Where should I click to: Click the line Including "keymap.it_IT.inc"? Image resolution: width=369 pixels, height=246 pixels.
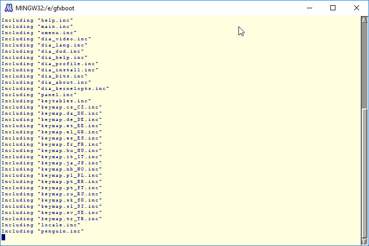pyautogui.click(x=52, y=157)
